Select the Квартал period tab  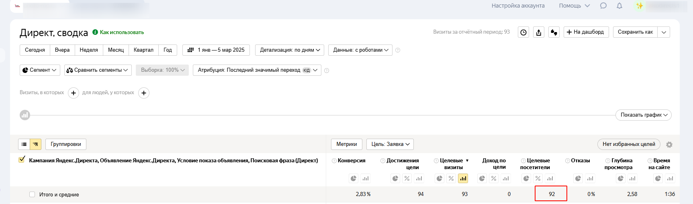[x=143, y=50]
